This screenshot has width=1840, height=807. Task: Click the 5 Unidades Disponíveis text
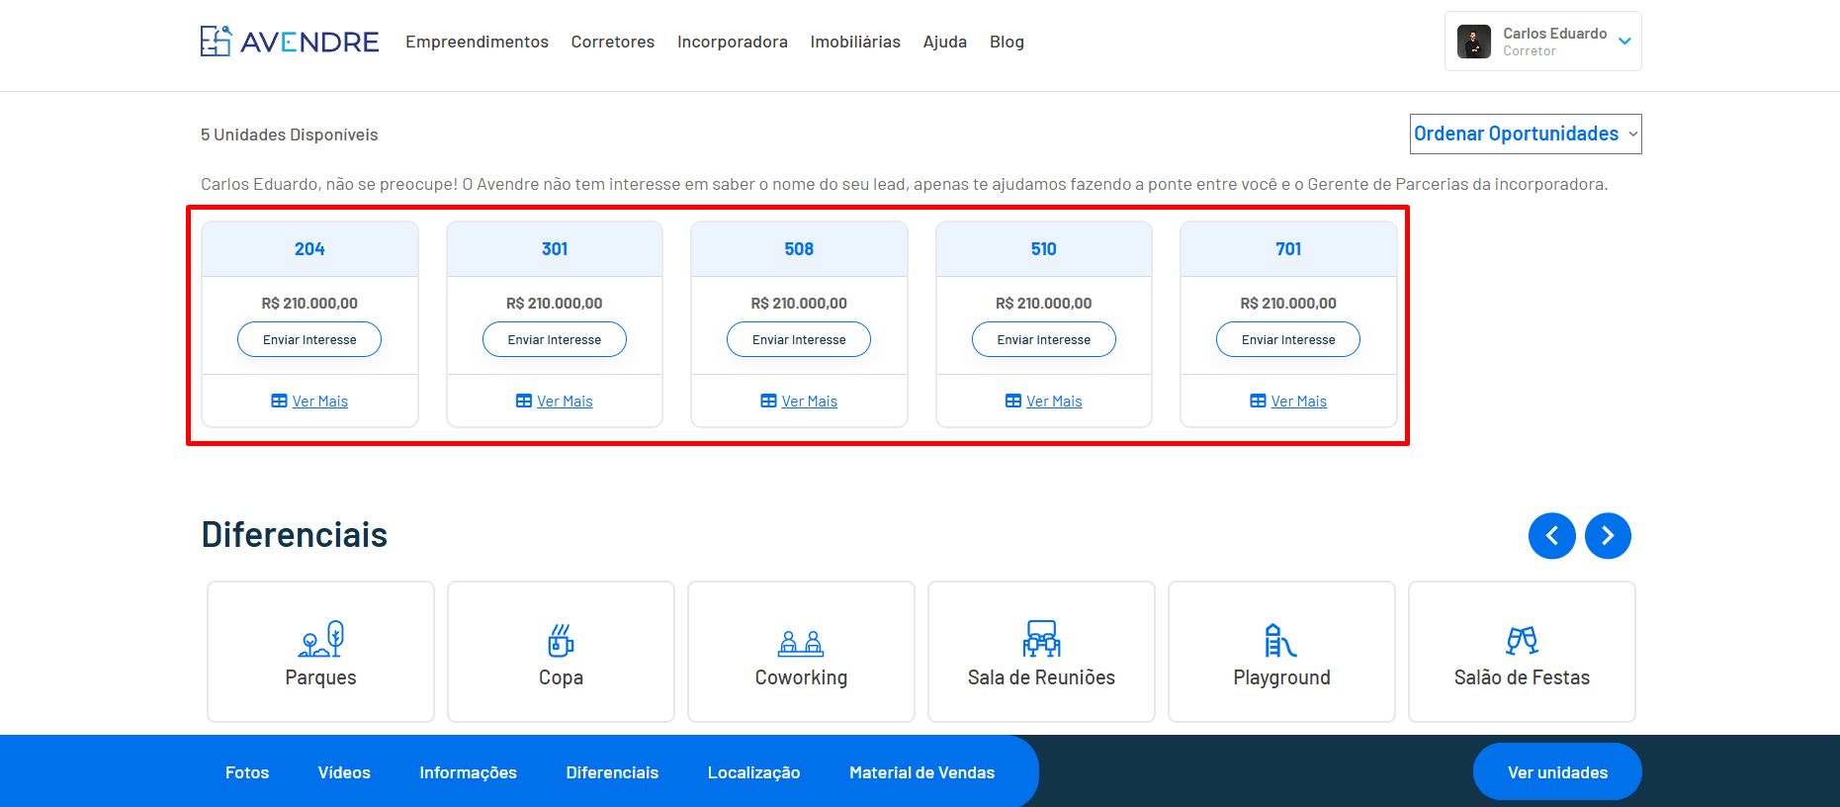point(289,134)
